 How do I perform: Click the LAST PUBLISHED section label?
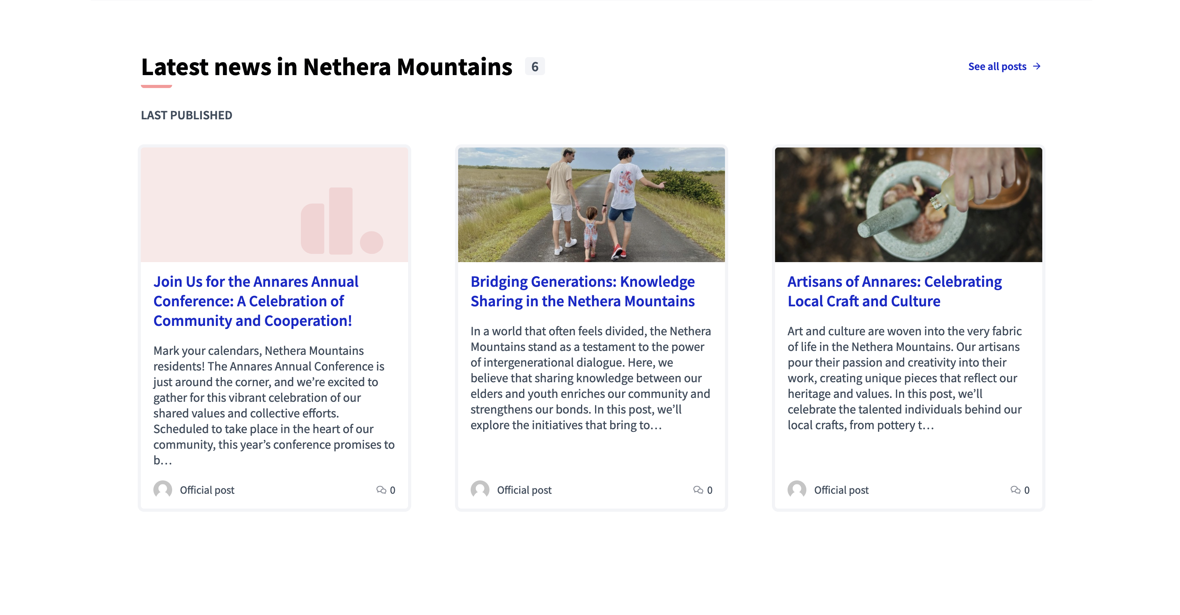click(x=186, y=115)
